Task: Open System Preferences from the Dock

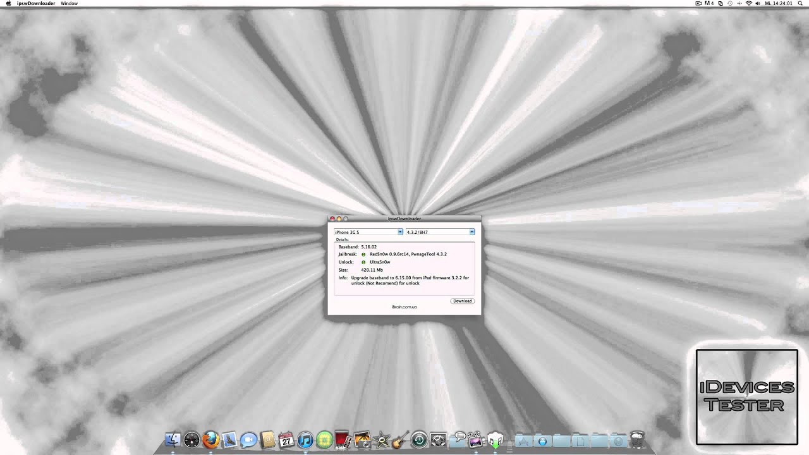Action: [438, 440]
